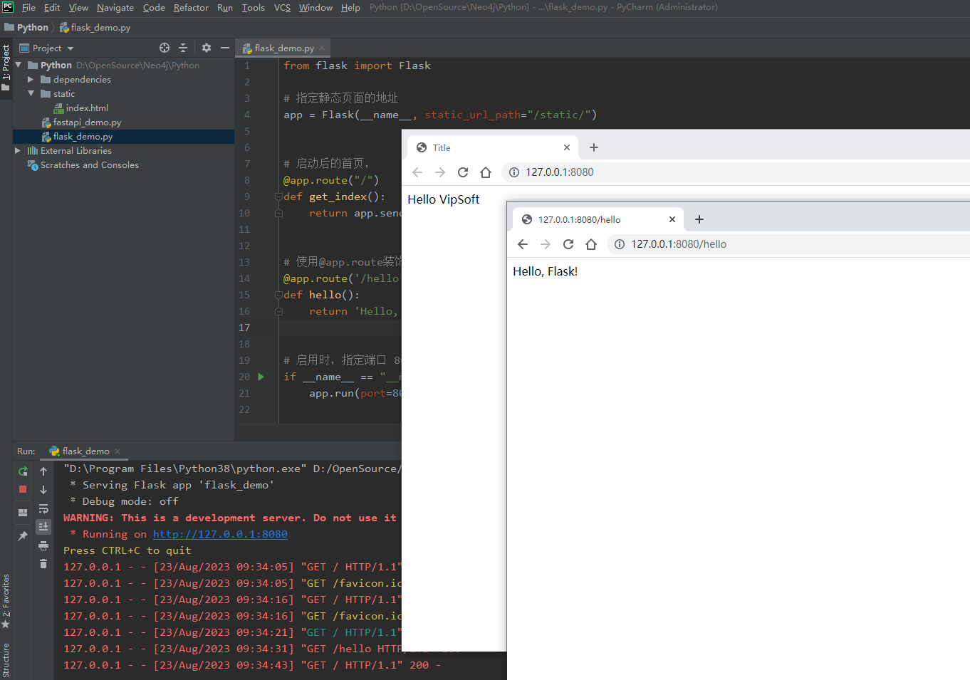The width and height of the screenshot is (970, 680).
Task: Open http://127.0.0.1:8080 link in console
Action: tap(220, 534)
